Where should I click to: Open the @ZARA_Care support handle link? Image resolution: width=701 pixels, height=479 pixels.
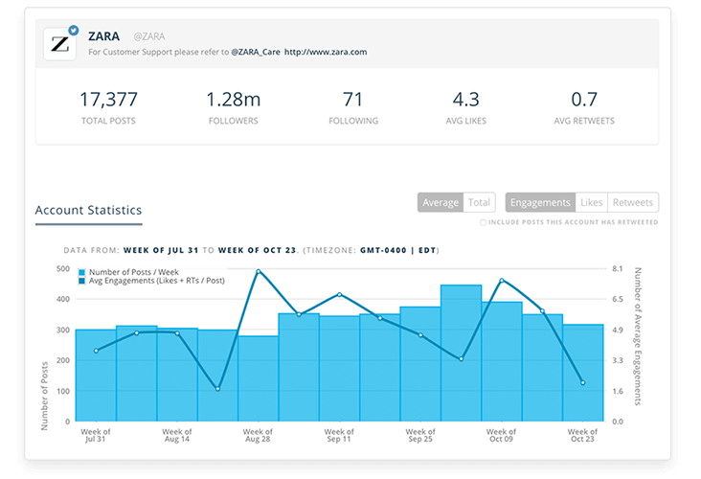256,52
